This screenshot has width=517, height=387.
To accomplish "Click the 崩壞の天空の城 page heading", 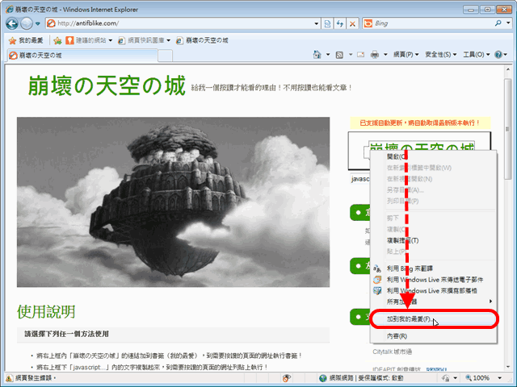I will pyautogui.click(x=107, y=85).
